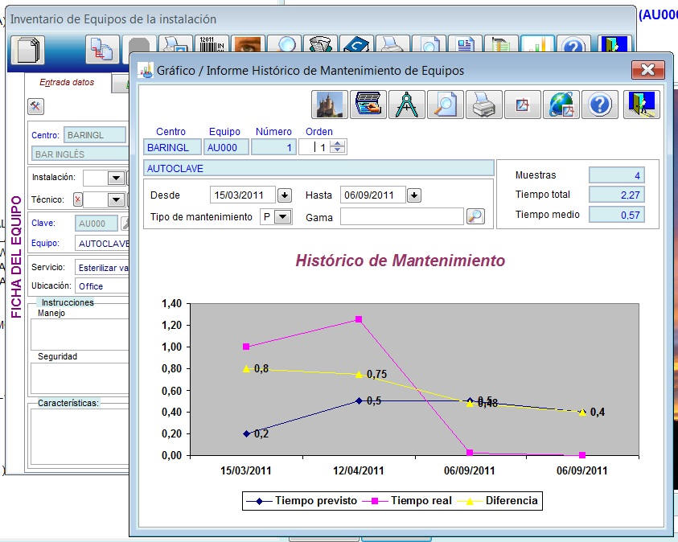Click the barcode icon in the Inventario toolbar
The image size is (678, 542).
(x=212, y=44)
